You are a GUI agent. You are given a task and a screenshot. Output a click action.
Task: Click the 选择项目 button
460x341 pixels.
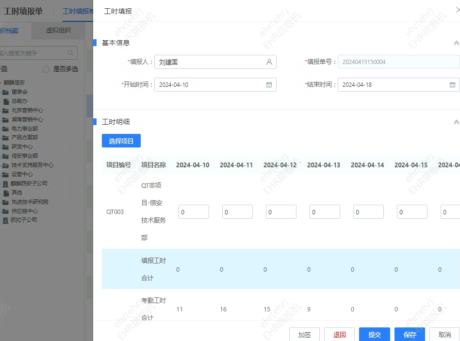[x=121, y=140]
